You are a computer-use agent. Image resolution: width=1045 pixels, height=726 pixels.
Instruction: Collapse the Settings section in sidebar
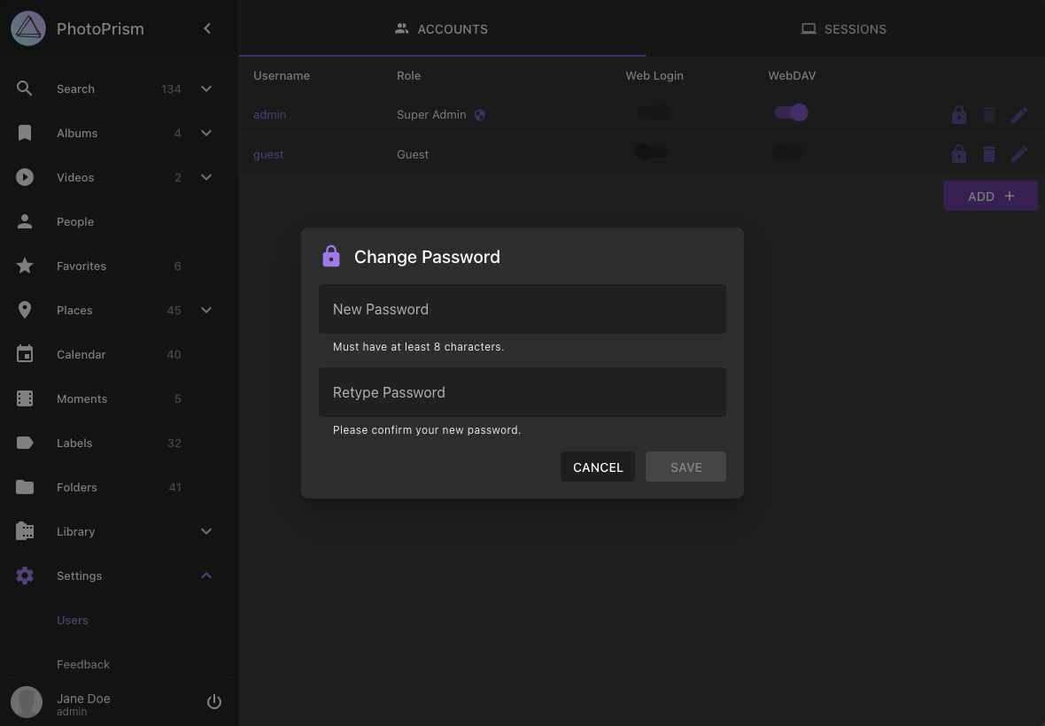point(206,575)
